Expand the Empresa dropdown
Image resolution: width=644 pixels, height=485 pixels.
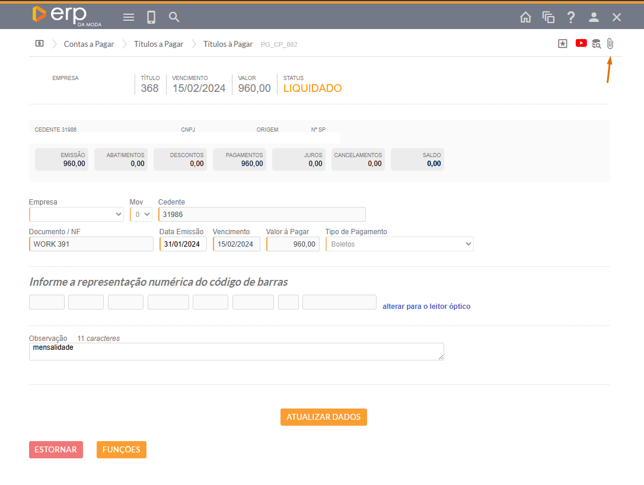[x=76, y=214]
